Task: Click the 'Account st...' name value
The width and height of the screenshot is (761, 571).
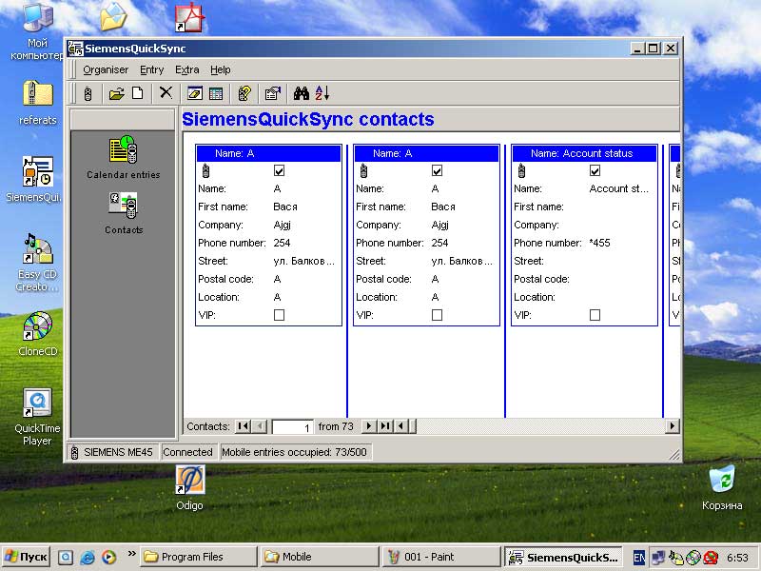Action: (619, 188)
